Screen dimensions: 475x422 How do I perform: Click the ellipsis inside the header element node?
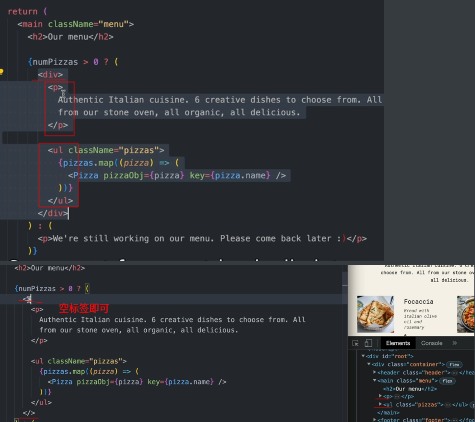click(x=455, y=373)
